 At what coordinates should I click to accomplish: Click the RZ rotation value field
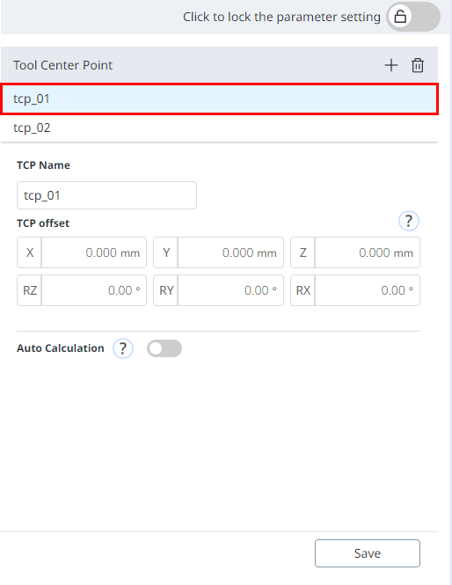tap(94, 290)
